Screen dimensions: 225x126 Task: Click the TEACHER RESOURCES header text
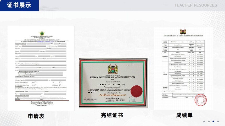[x=195, y=5]
